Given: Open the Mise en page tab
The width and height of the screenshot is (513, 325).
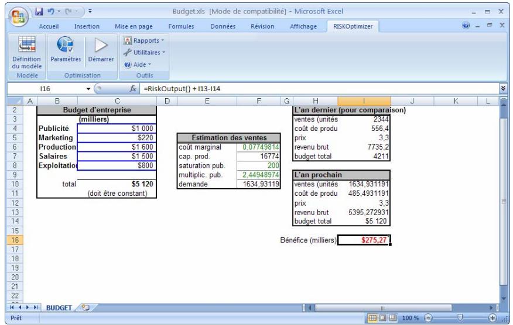Looking at the screenshot, I should click(x=134, y=26).
